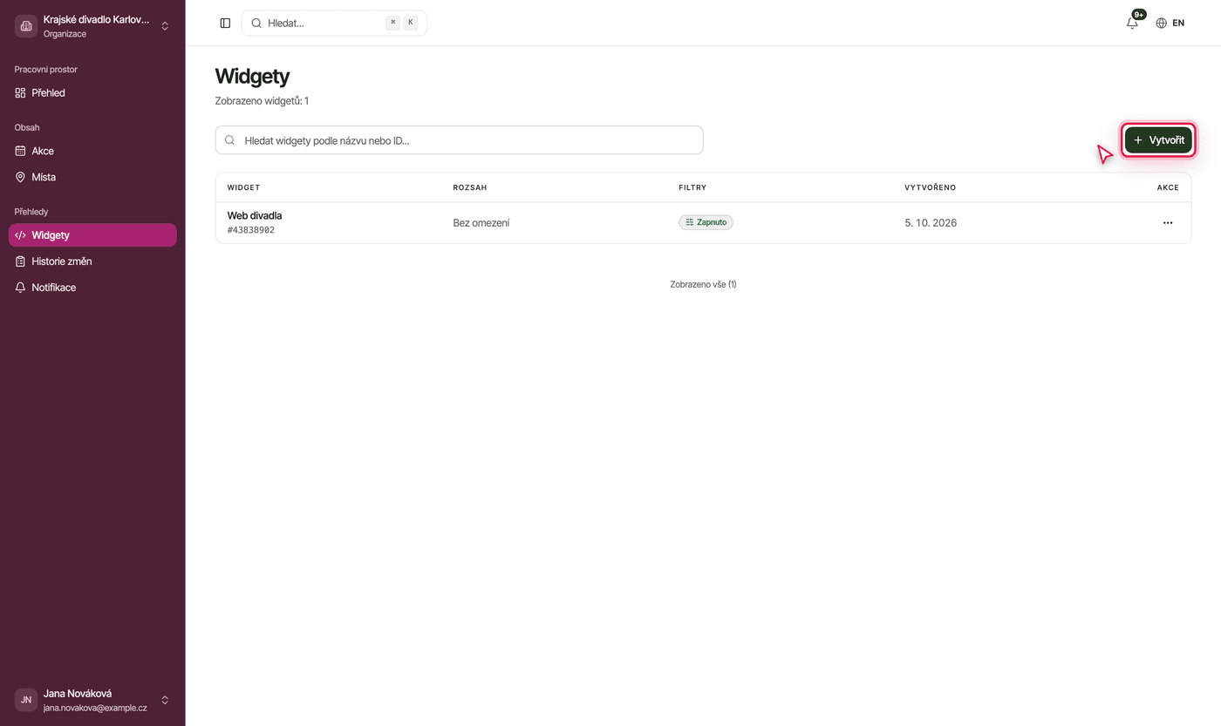Image resolution: width=1221 pixels, height=726 pixels.
Task: Click the Zobrazeno vše (1) footer text
Action: (703, 284)
